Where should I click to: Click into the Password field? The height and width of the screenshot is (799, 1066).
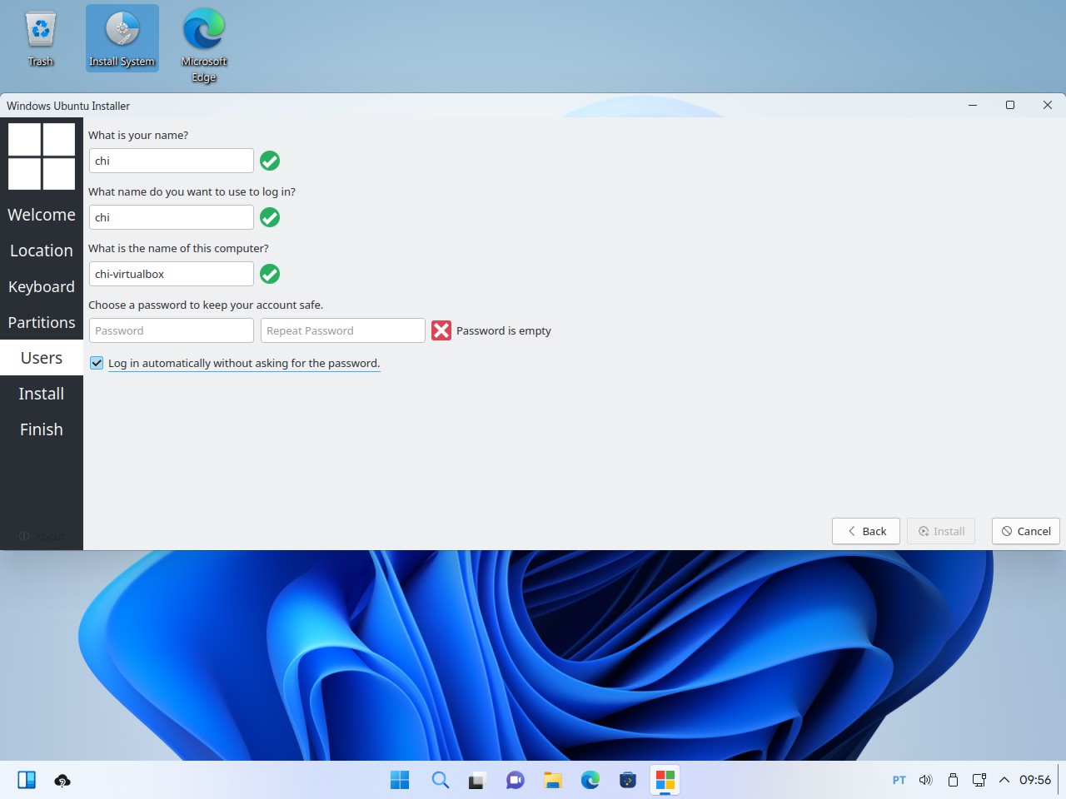coord(172,330)
